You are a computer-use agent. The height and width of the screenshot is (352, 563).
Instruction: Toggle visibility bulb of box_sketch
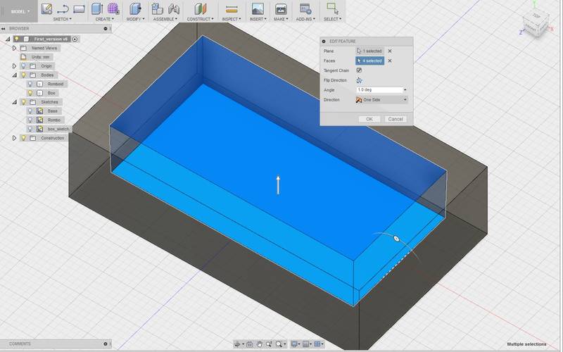30,129
